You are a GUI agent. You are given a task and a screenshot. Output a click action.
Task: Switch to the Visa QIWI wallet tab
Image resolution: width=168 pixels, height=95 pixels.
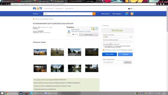pyautogui.click(x=60, y=1)
